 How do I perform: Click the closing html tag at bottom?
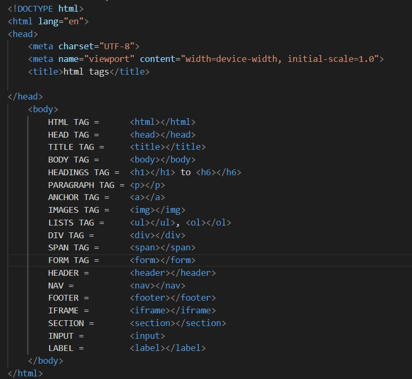[25, 373]
